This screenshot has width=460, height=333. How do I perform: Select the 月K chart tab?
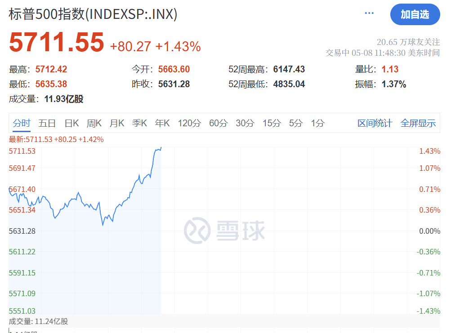click(117, 123)
